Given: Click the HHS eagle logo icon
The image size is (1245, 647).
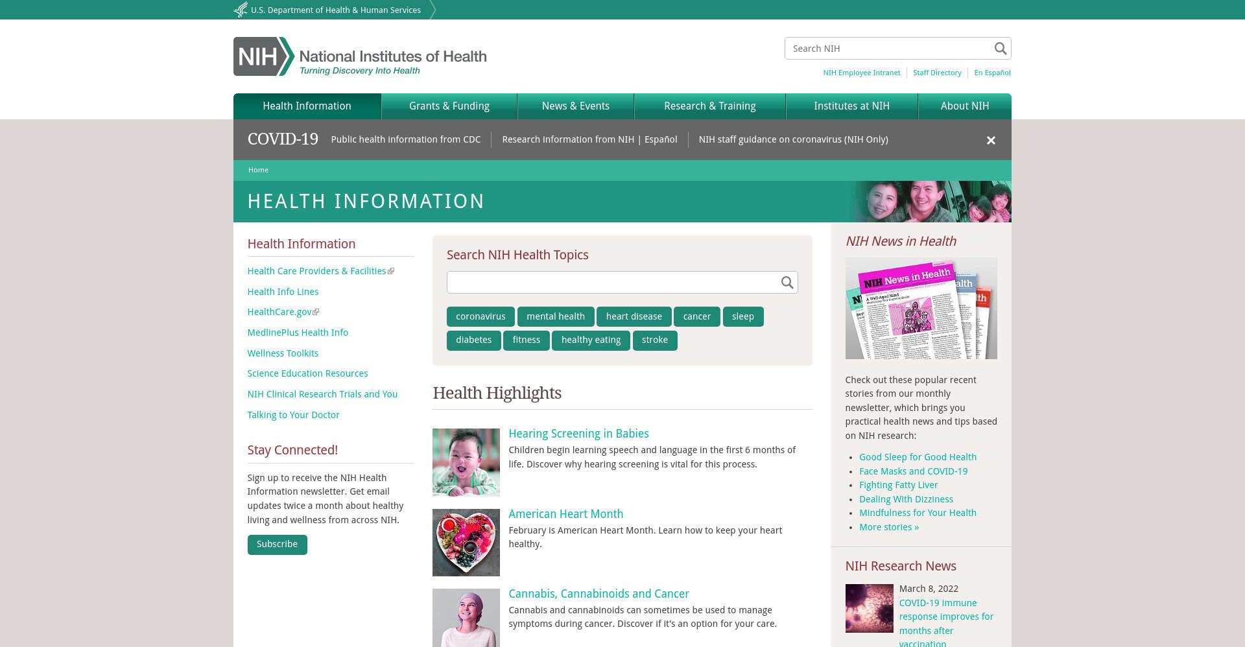Looking at the screenshot, I should click(241, 10).
